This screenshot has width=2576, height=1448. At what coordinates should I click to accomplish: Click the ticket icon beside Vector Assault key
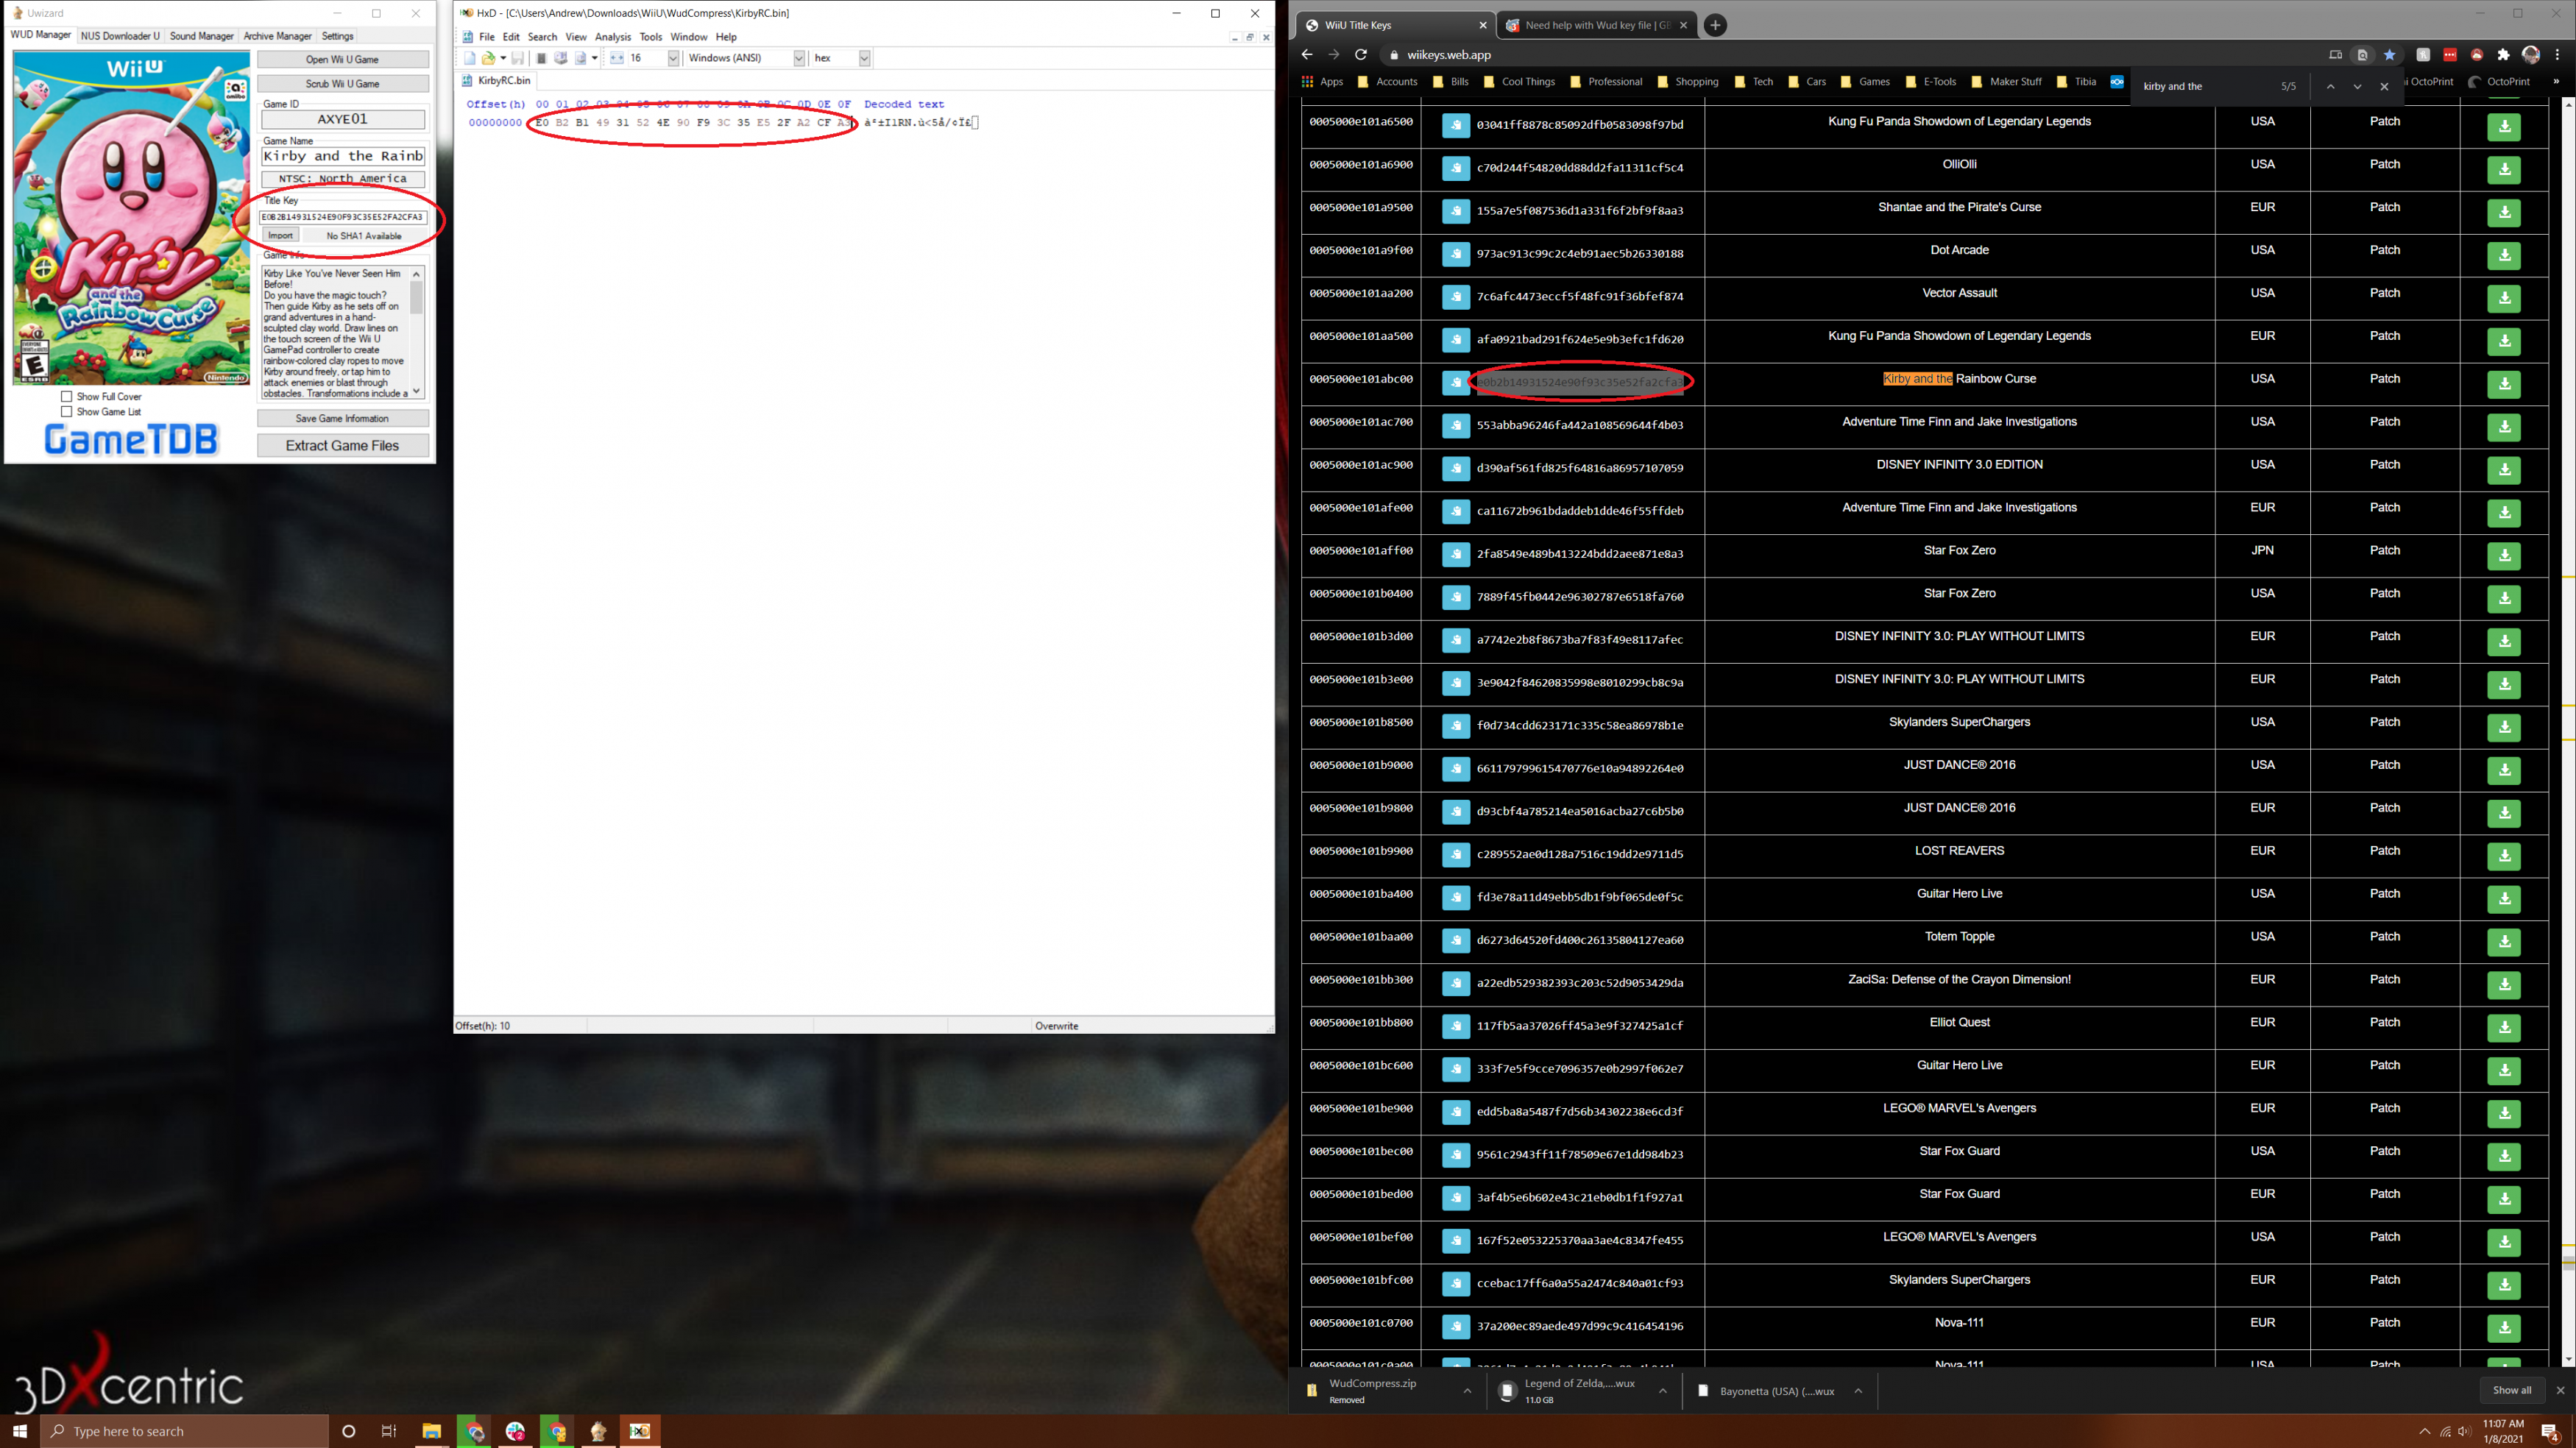[x=1455, y=297]
